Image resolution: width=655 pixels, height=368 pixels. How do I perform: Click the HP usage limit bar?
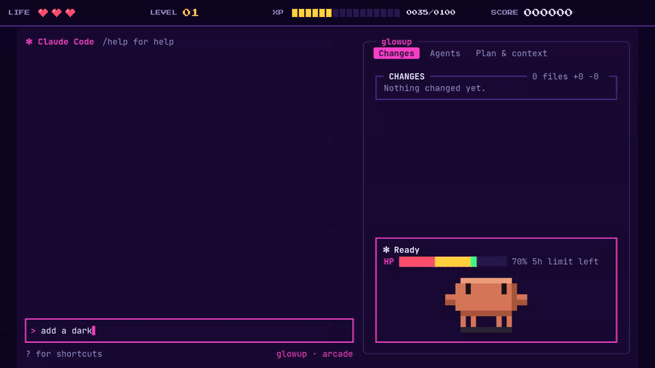452,262
